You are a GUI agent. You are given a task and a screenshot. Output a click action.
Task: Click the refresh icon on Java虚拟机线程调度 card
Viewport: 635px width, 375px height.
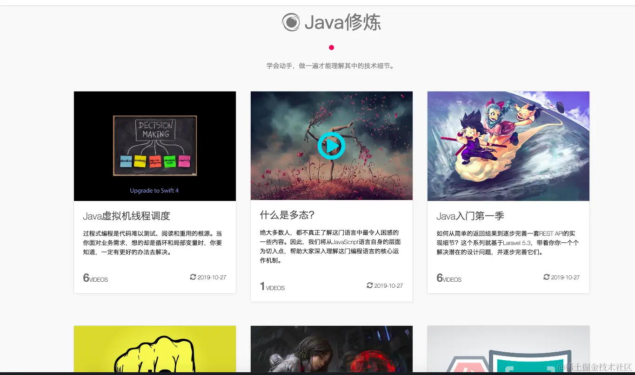click(x=193, y=277)
